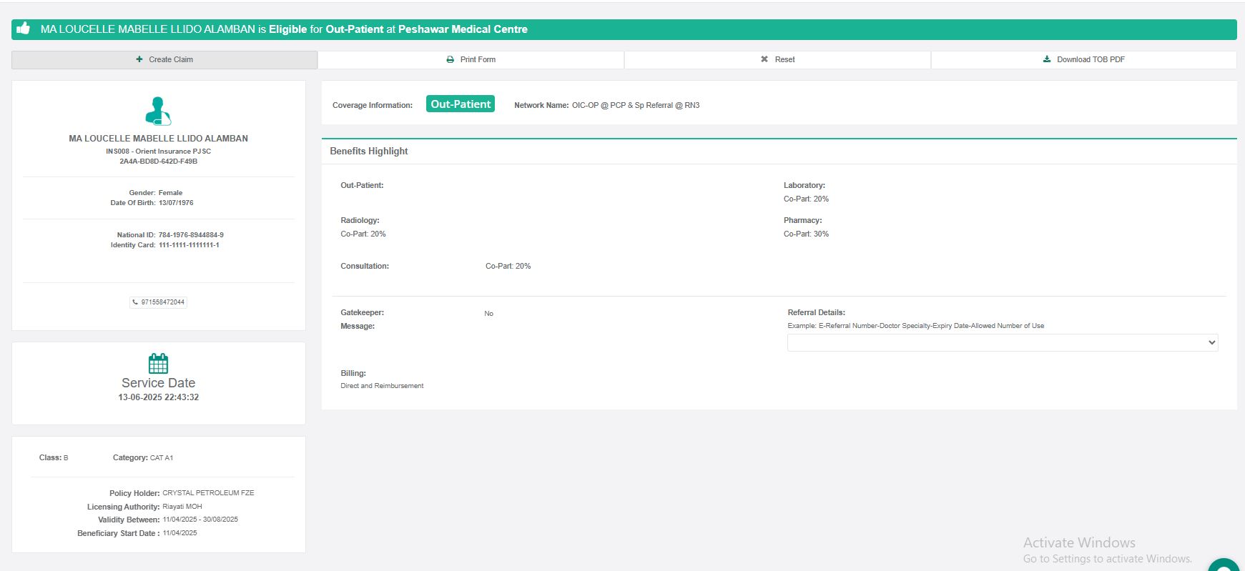Select Beneficiary Start Date 11/04/2025

point(179,533)
